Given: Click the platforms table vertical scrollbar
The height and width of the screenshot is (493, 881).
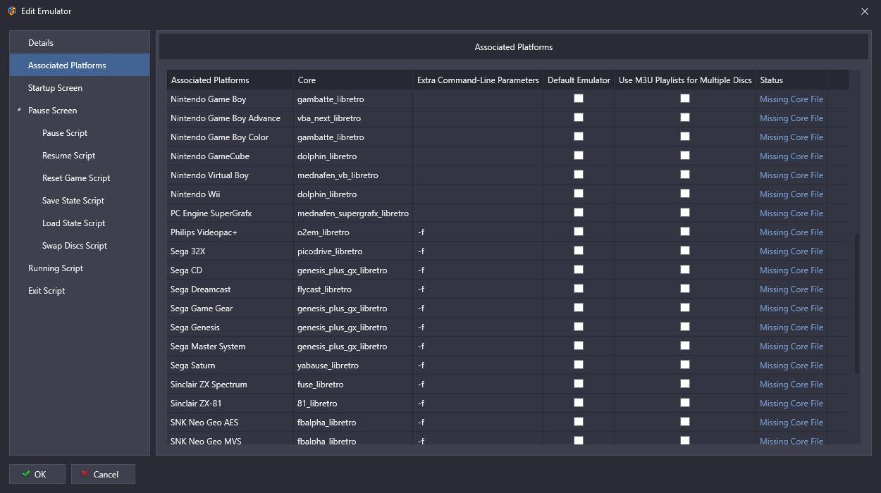Looking at the screenshot, I should click(x=857, y=303).
